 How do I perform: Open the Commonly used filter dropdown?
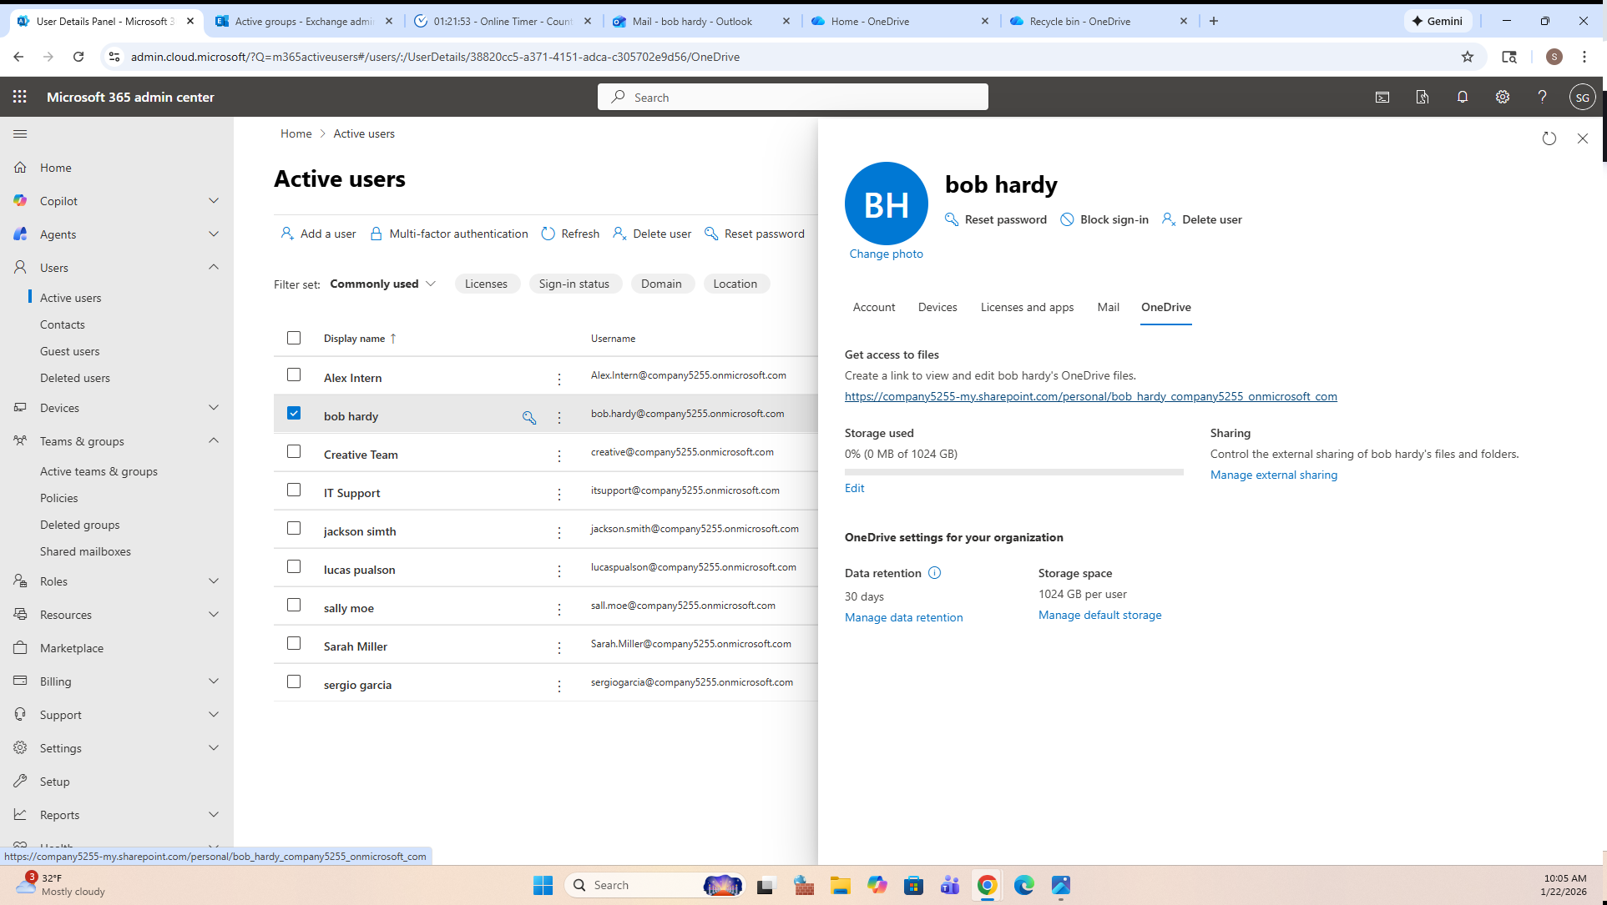pyautogui.click(x=382, y=284)
